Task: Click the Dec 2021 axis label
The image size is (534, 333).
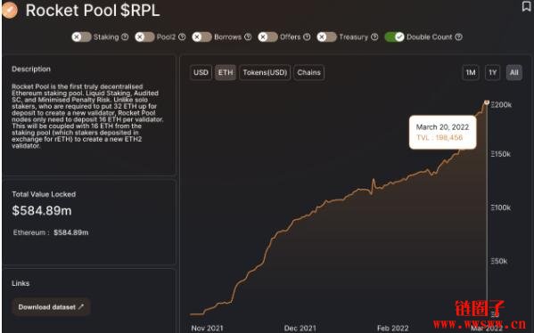Action: 300,329
